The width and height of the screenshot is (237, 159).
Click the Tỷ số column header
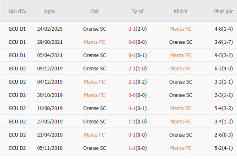coord(137,11)
